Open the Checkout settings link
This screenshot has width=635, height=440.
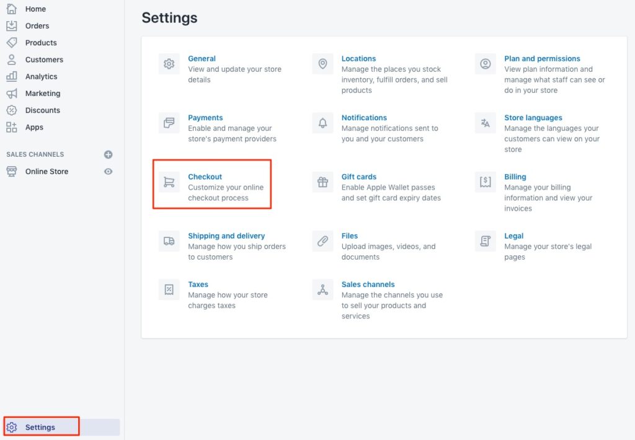pyautogui.click(x=205, y=177)
